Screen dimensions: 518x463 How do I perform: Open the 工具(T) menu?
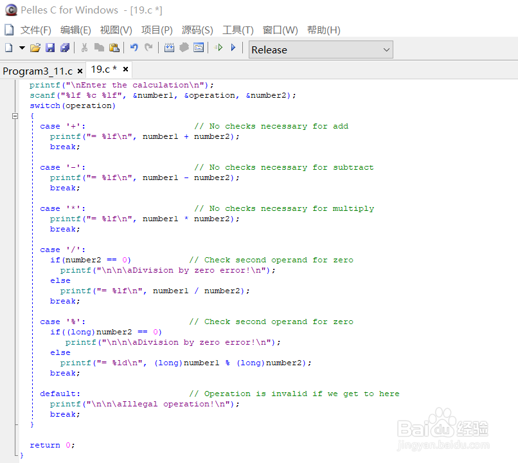pyautogui.click(x=238, y=30)
